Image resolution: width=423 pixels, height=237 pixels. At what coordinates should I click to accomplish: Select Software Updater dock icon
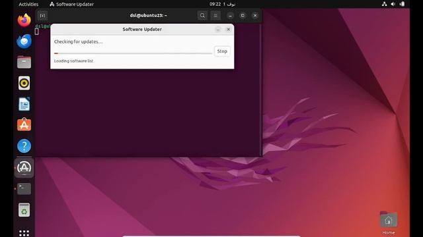24,168
